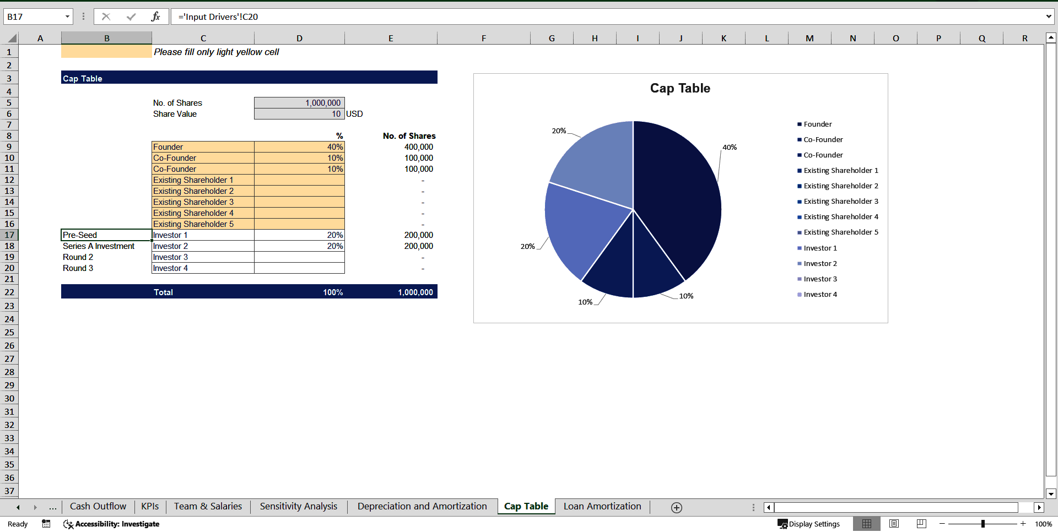Open Accessibility: Investigate checker
This screenshot has height=532, width=1058.
[111, 524]
